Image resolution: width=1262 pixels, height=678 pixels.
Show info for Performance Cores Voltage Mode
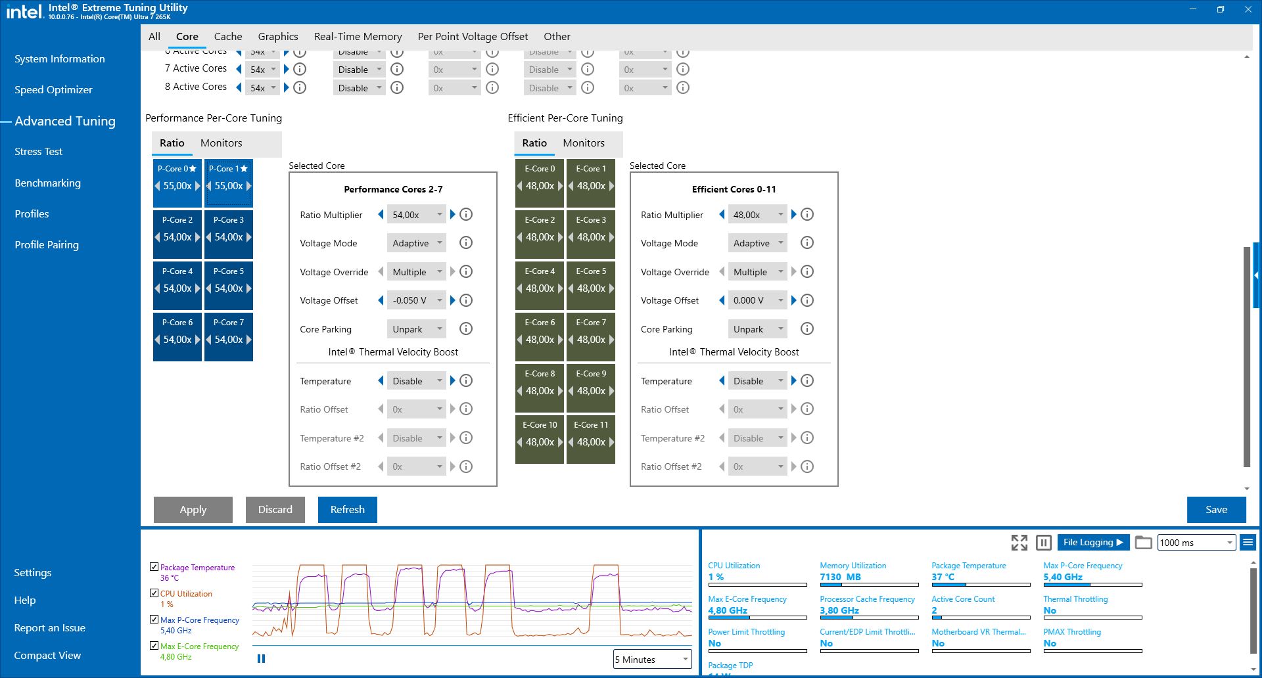[x=466, y=243]
